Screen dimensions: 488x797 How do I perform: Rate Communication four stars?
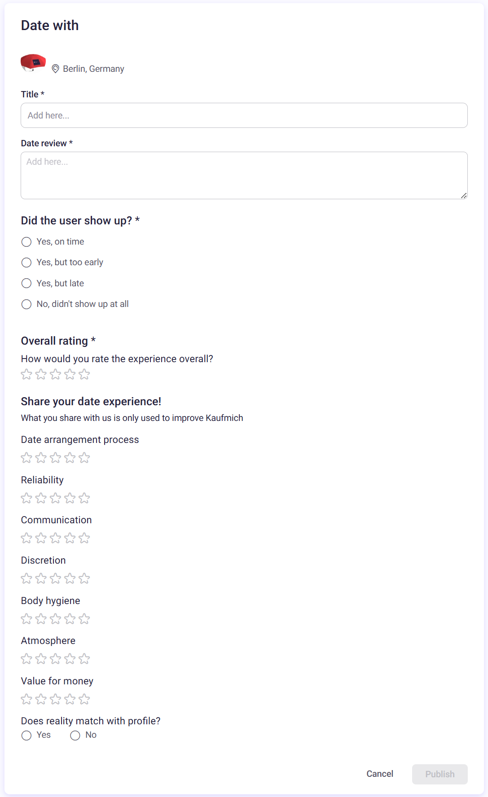coord(70,538)
